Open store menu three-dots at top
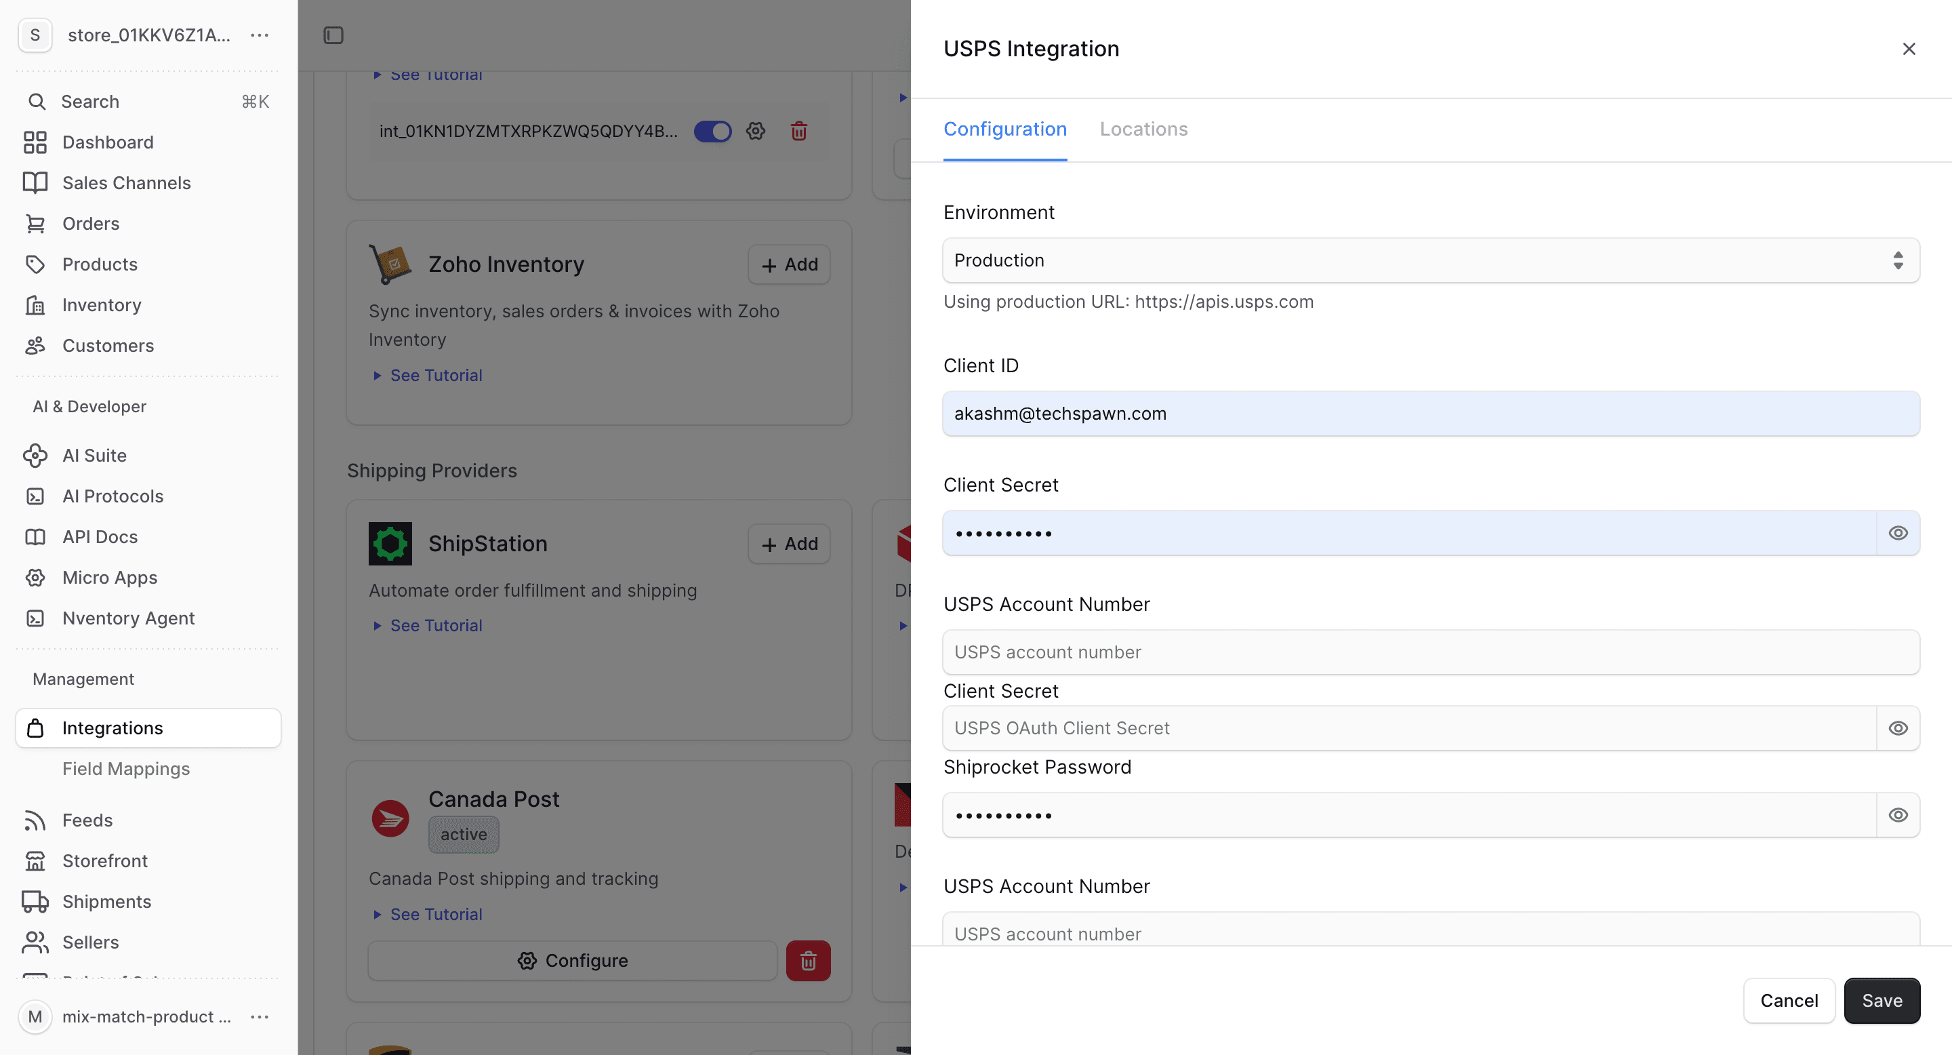The width and height of the screenshot is (1952, 1055). [x=260, y=36]
